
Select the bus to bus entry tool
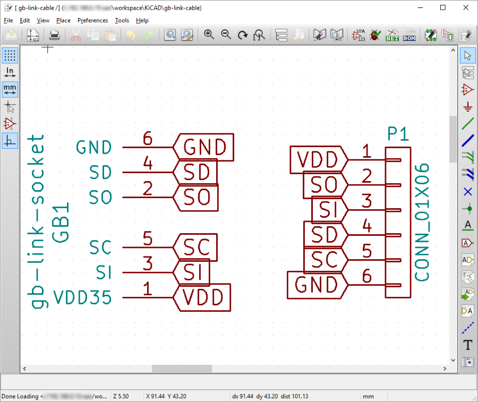(x=467, y=174)
